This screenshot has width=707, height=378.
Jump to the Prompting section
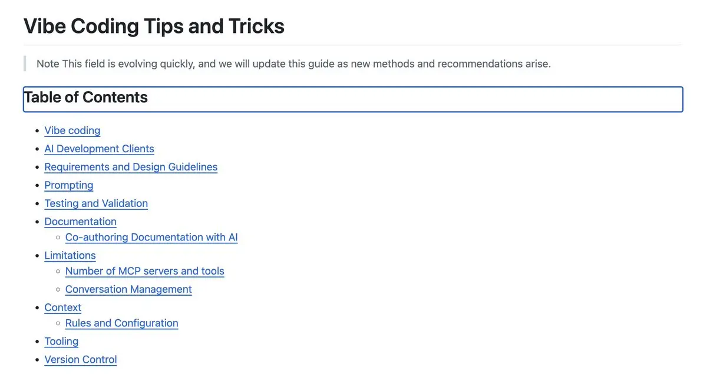click(69, 185)
